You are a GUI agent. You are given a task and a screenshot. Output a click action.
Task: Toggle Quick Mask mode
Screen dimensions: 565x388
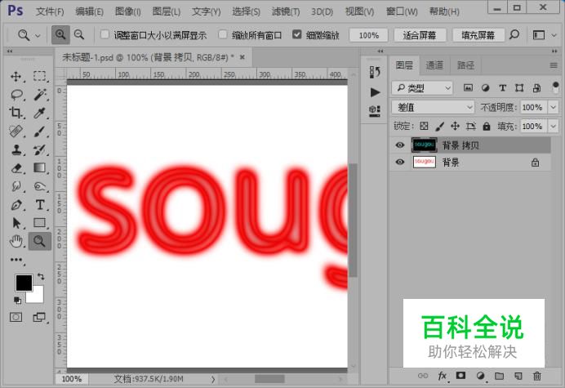pyautogui.click(x=16, y=317)
